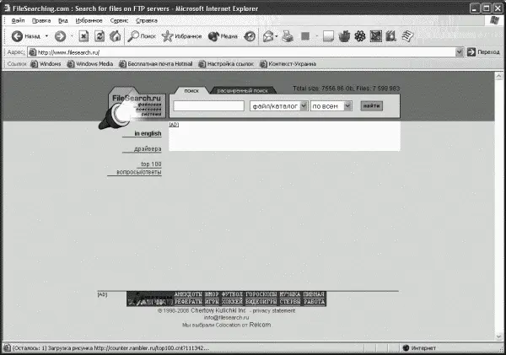Open the Mail icon in toolbar

point(268,36)
